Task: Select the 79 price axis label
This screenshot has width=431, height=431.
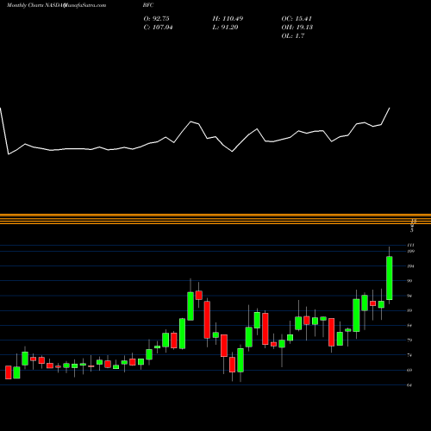Action: click(x=409, y=340)
